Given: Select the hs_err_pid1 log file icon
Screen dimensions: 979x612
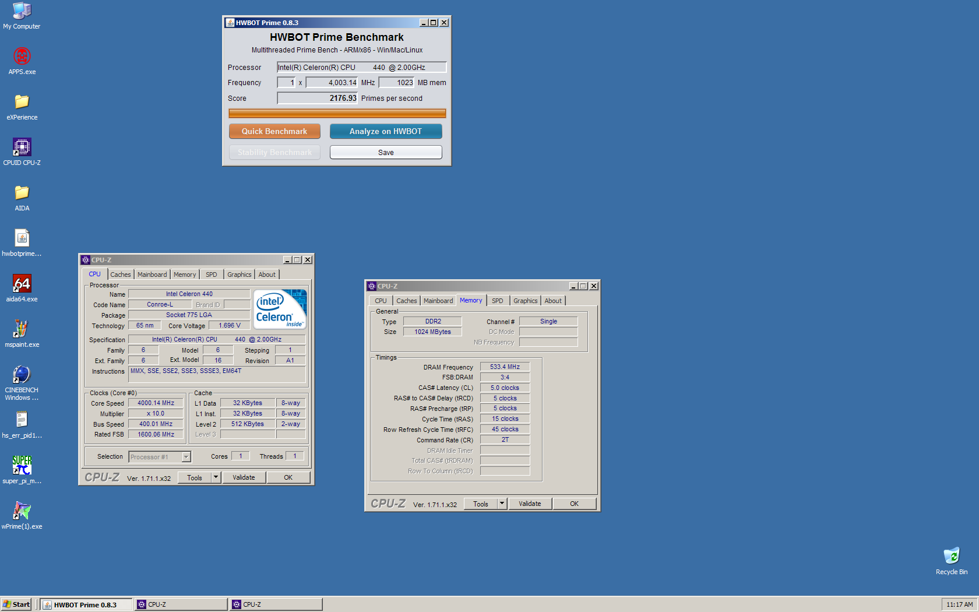Looking at the screenshot, I should 22,425.
